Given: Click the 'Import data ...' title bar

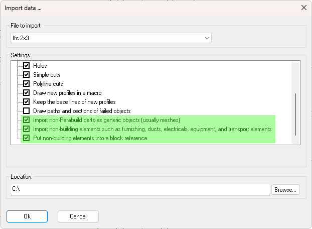Looking at the screenshot, I should [150, 8].
